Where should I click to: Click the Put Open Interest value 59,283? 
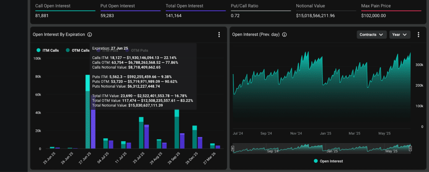click(x=107, y=16)
